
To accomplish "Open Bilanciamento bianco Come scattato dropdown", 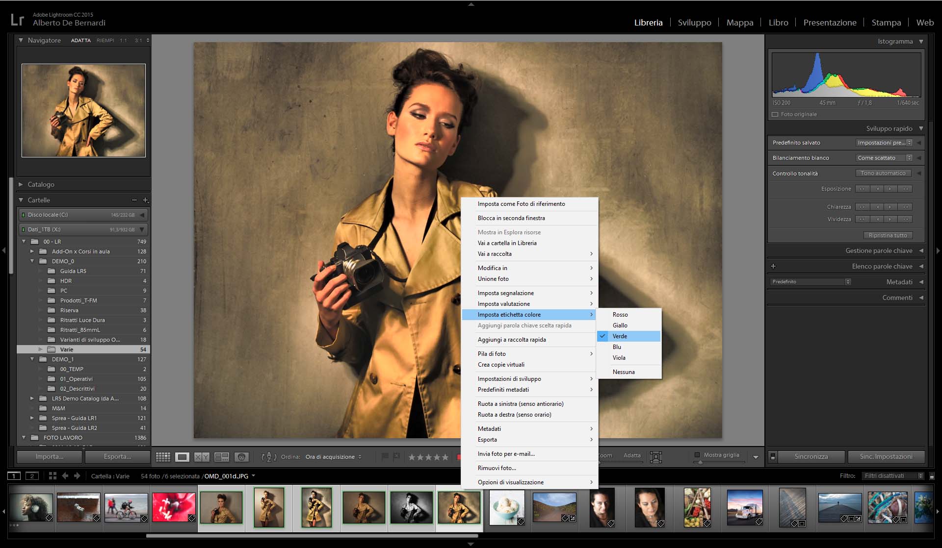I will (884, 158).
